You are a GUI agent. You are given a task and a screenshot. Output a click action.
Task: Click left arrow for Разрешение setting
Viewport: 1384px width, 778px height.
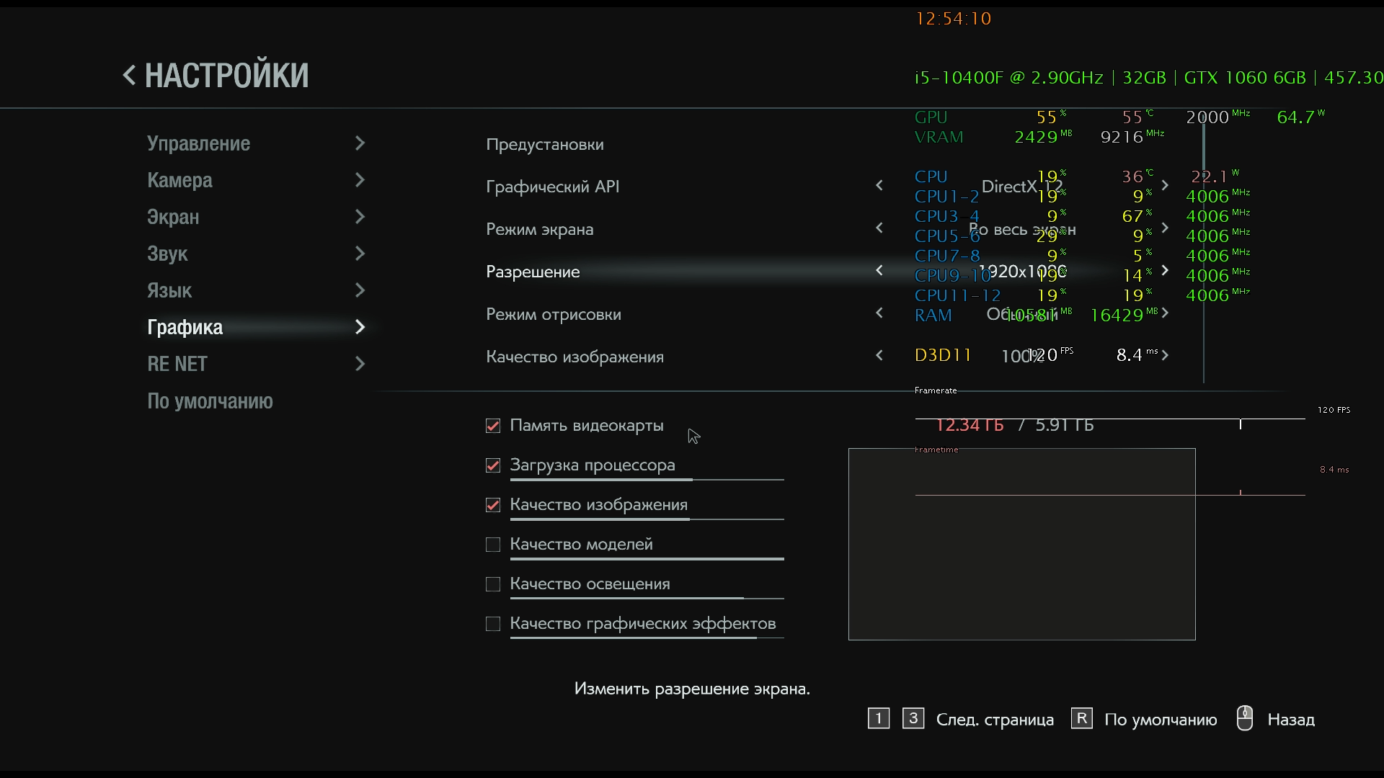(x=879, y=271)
